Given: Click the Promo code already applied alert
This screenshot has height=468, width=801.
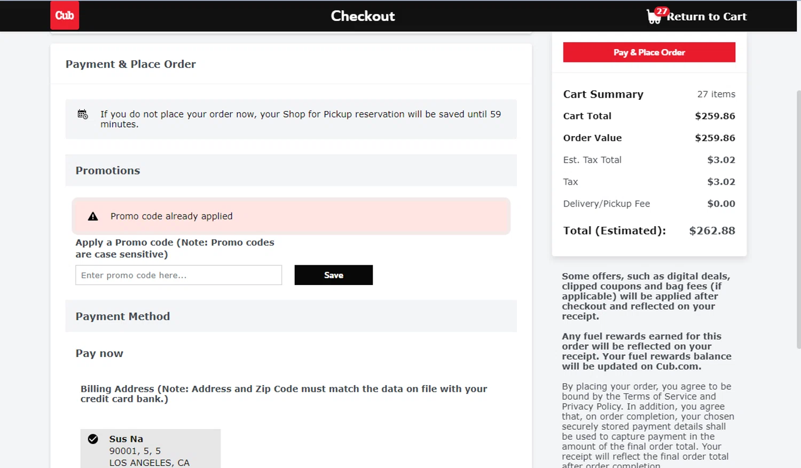Looking at the screenshot, I should pyautogui.click(x=291, y=216).
